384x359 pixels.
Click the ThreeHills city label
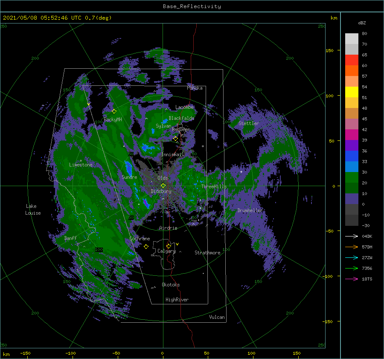click(x=214, y=187)
